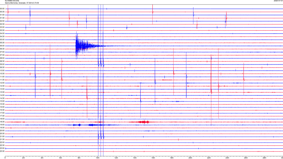283x159 pixels.
Task: Click the 11:00 time label
Action: (2, 77)
